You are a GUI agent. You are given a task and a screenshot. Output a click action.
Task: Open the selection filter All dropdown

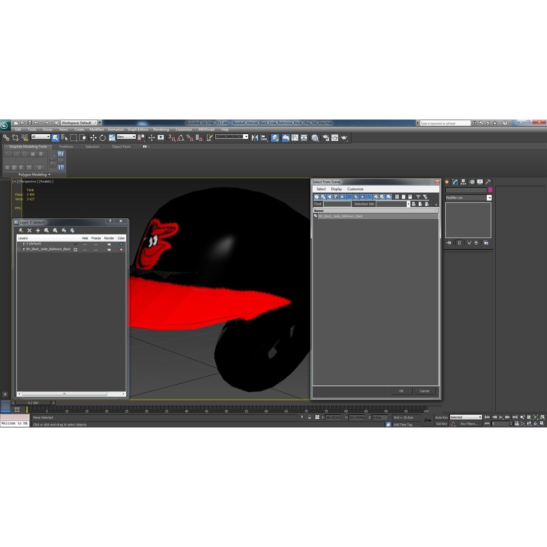point(41,137)
